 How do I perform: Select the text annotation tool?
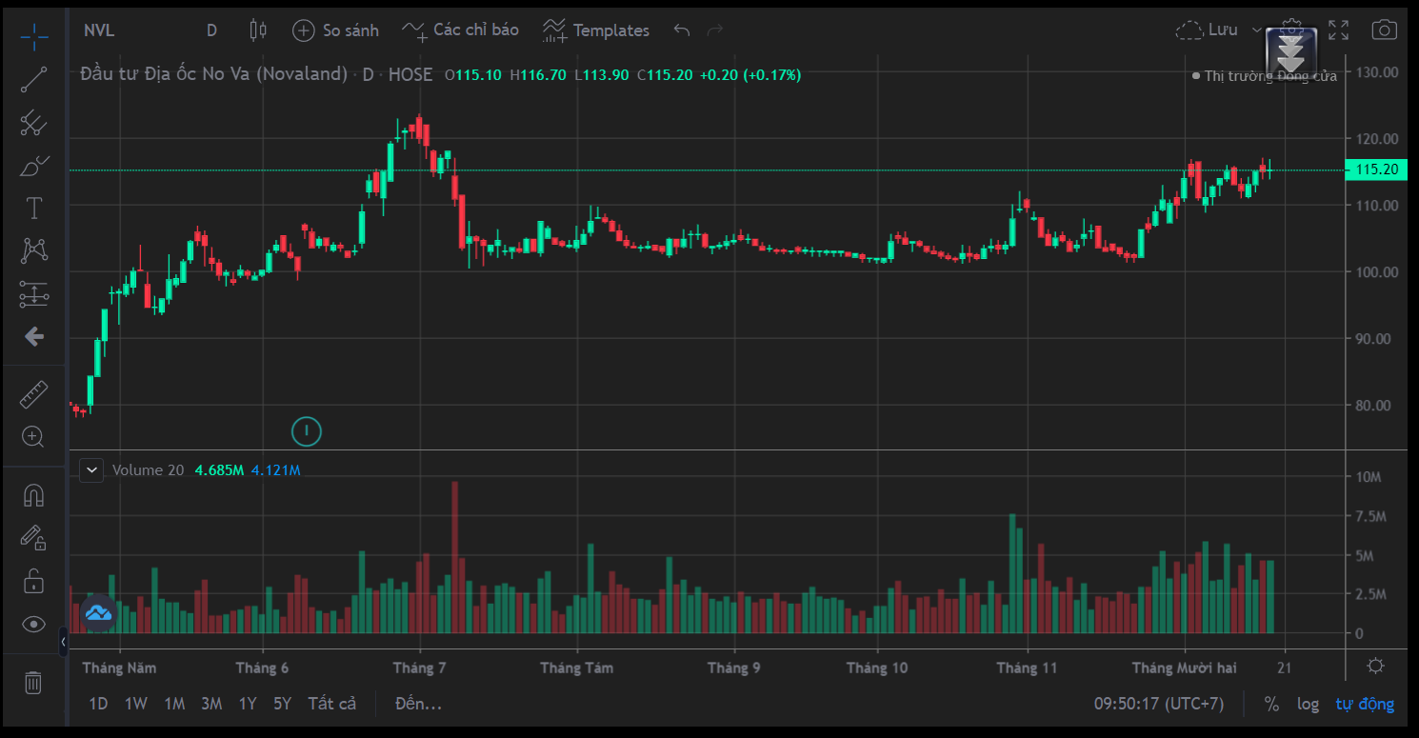point(34,208)
